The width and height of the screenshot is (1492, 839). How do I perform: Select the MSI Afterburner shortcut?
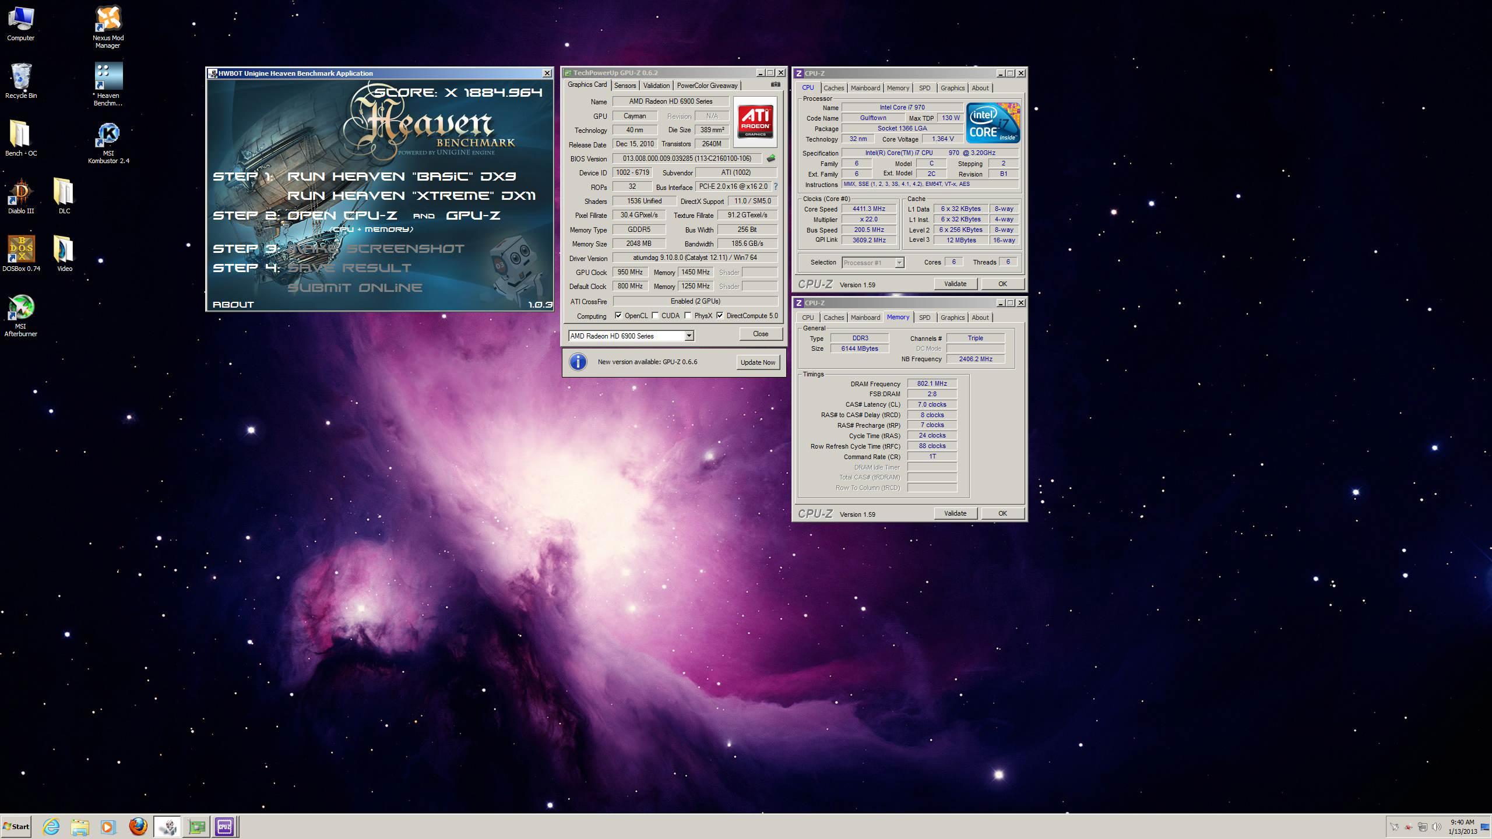click(21, 316)
